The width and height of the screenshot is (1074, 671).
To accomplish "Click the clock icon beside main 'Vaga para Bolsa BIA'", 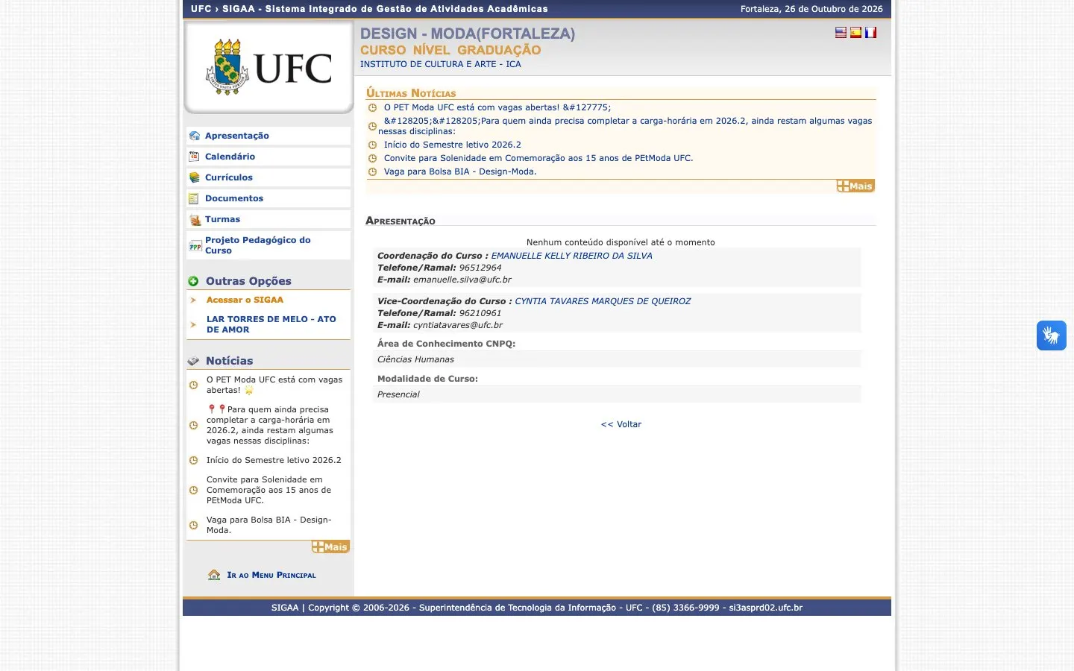I will coord(372,171).
